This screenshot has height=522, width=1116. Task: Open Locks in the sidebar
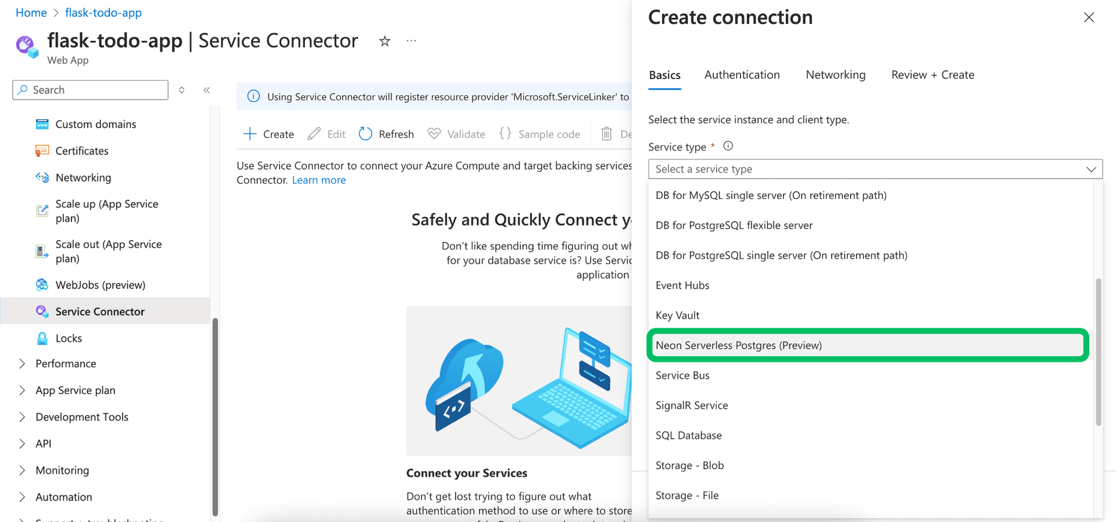point(69,338)
